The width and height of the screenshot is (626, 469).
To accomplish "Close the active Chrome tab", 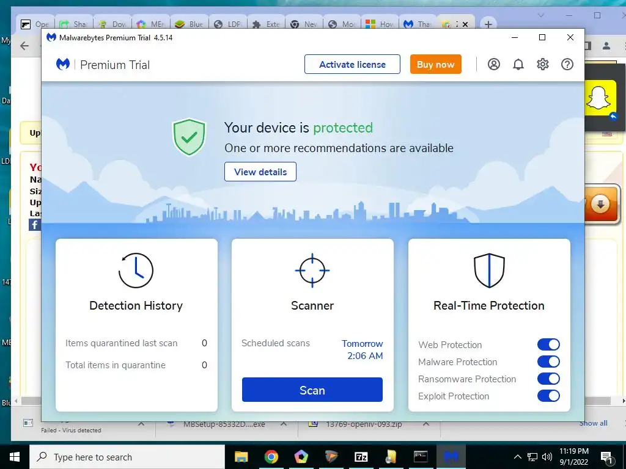I will point(465,24).
